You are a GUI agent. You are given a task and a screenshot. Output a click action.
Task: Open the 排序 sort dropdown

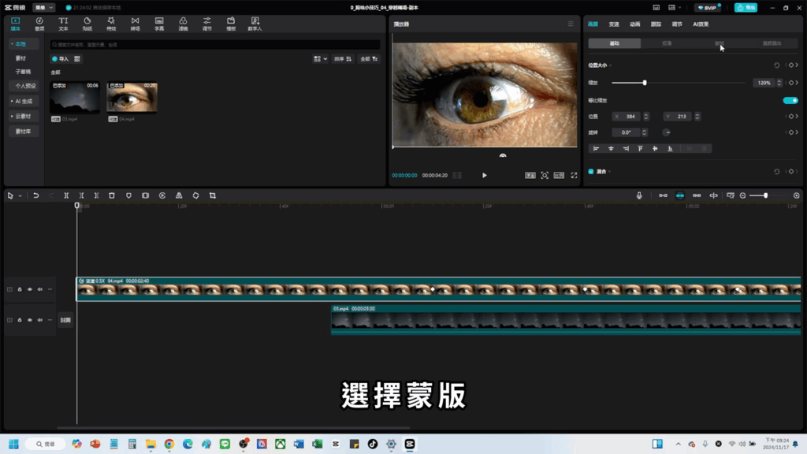tap(342, 59)
